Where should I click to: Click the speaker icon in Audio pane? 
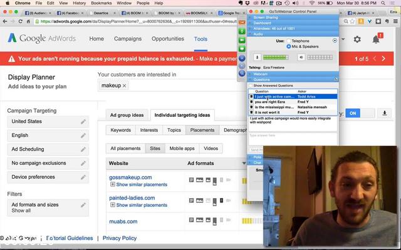[301, 57]
